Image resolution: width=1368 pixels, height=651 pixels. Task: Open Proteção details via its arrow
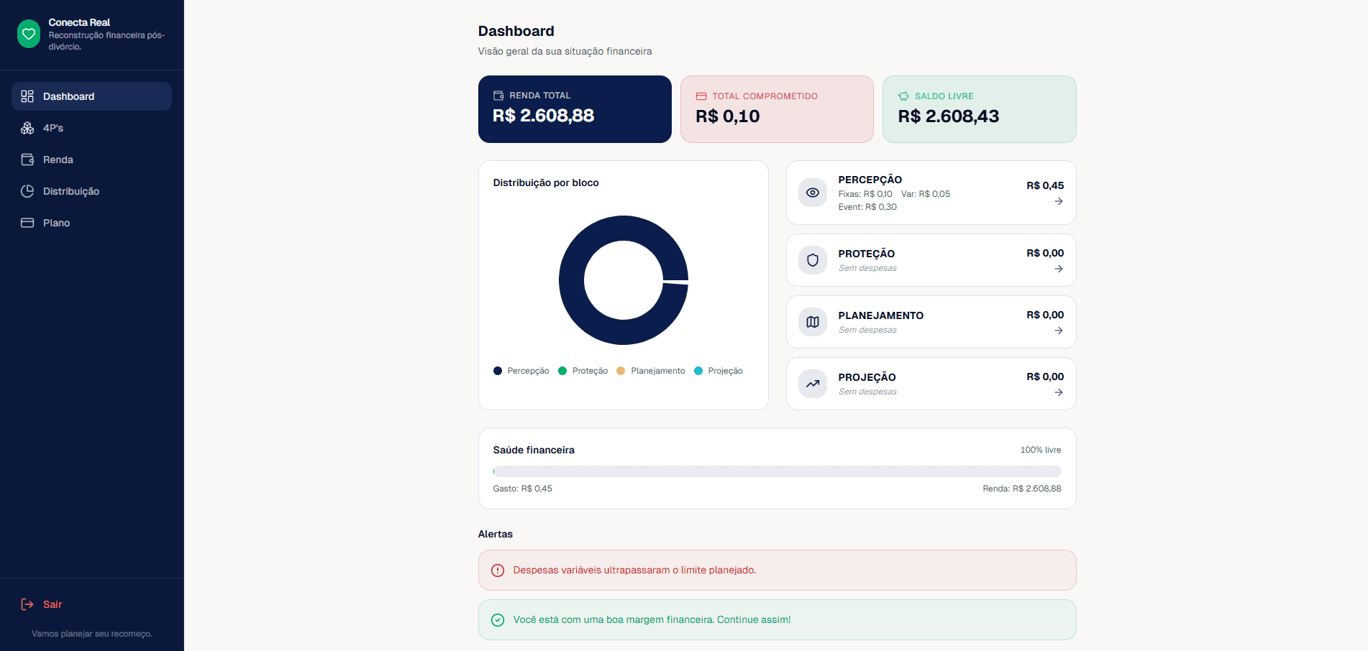[x=1059, y=269]
